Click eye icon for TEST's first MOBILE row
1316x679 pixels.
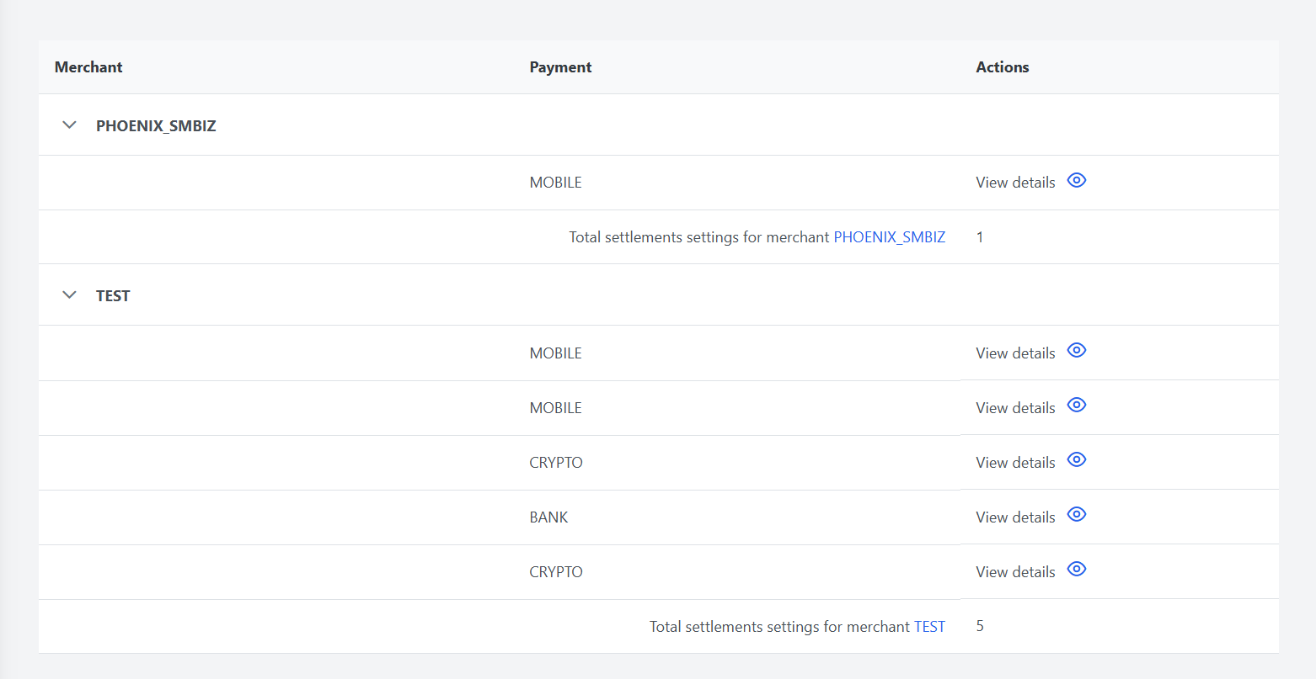pos(1076,351)
